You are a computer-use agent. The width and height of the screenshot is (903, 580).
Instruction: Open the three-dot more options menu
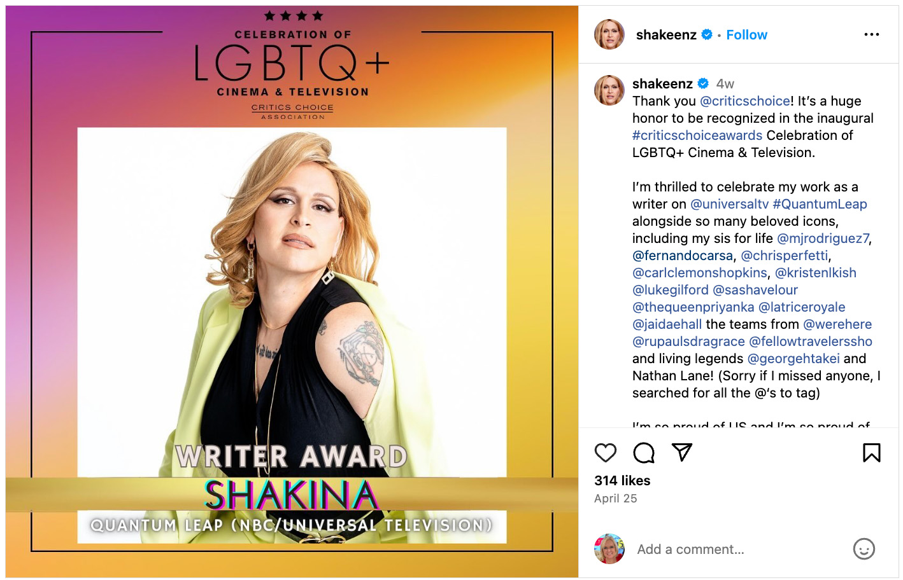pos(872,34)
